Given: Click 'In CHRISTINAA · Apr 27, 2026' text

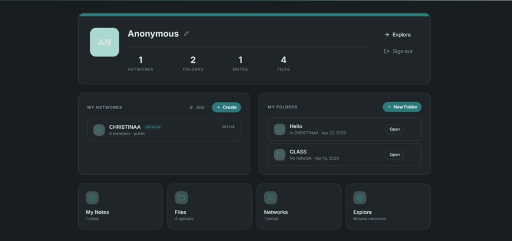Looking at the screenshot, I should [318, 133].
